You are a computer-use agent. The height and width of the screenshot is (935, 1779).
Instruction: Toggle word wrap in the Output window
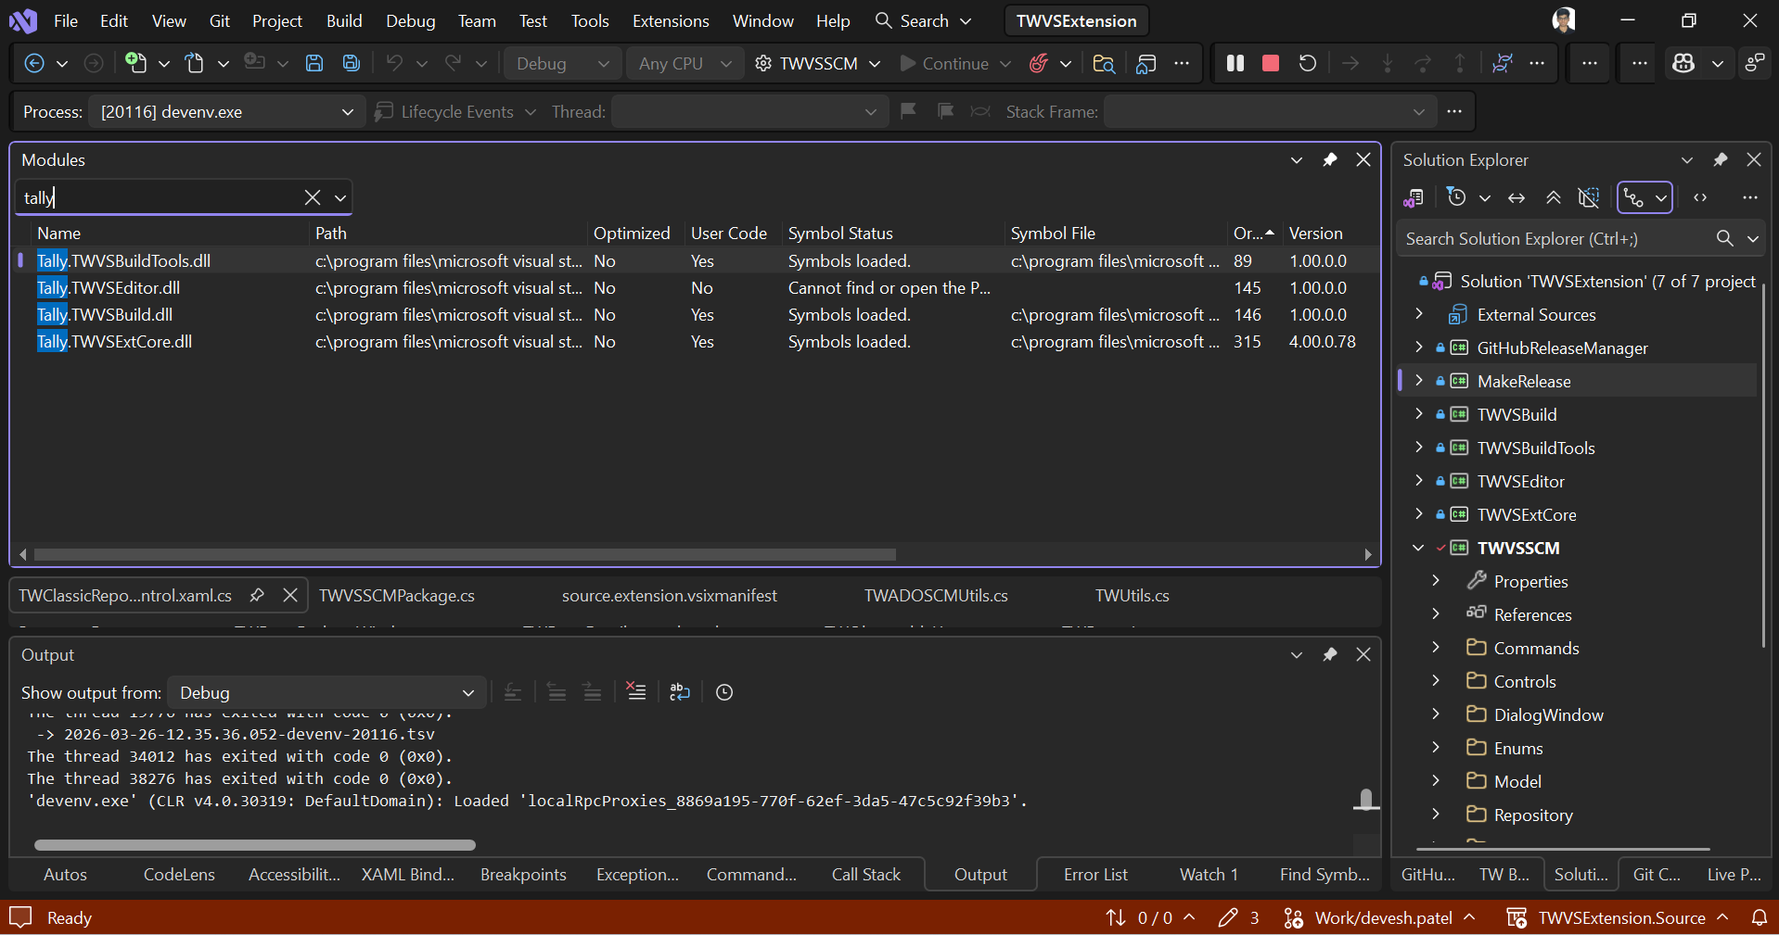[x=679, y=692]
